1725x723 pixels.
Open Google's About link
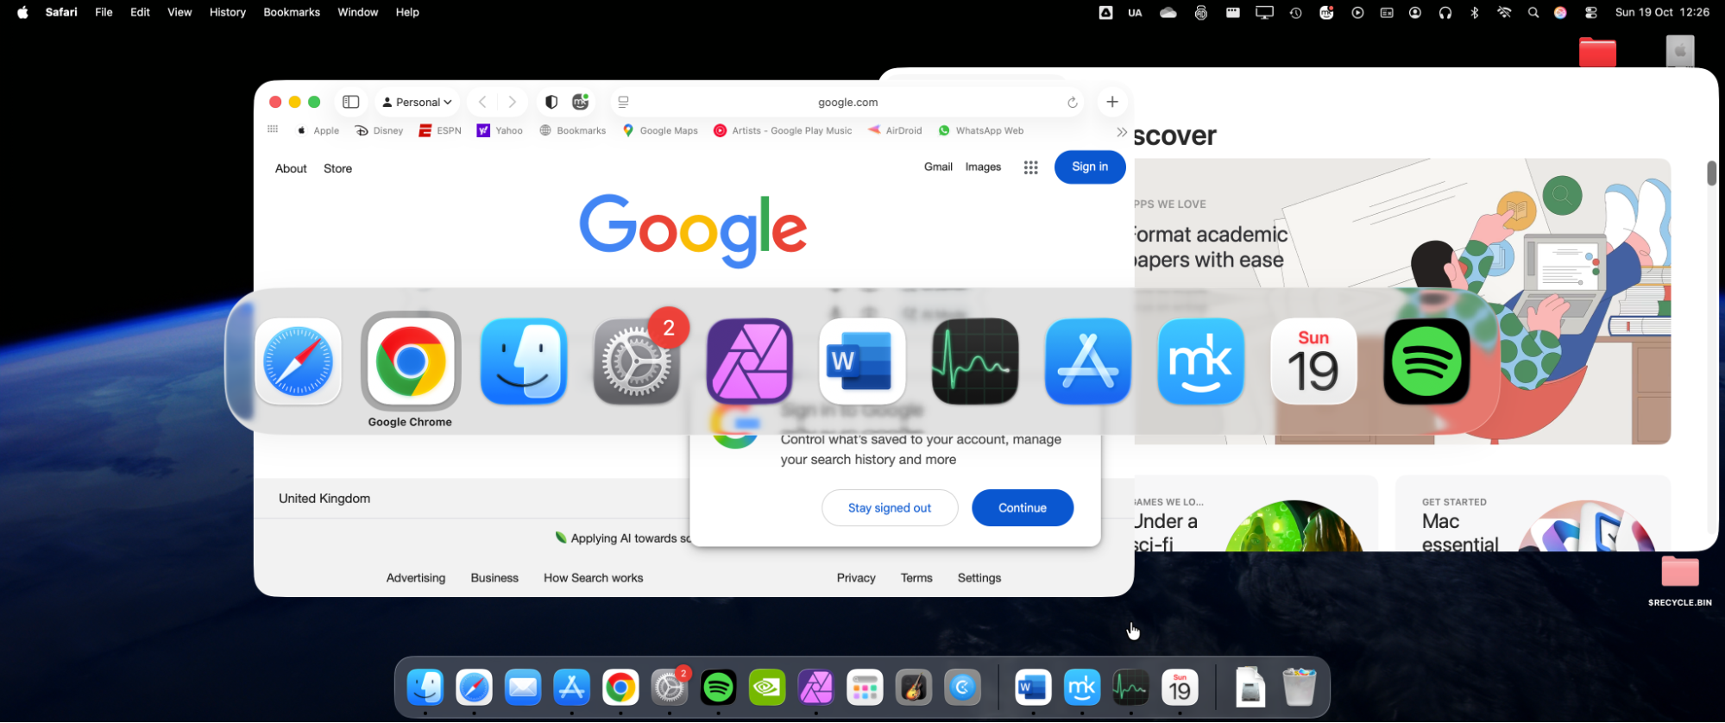[291, 168]
